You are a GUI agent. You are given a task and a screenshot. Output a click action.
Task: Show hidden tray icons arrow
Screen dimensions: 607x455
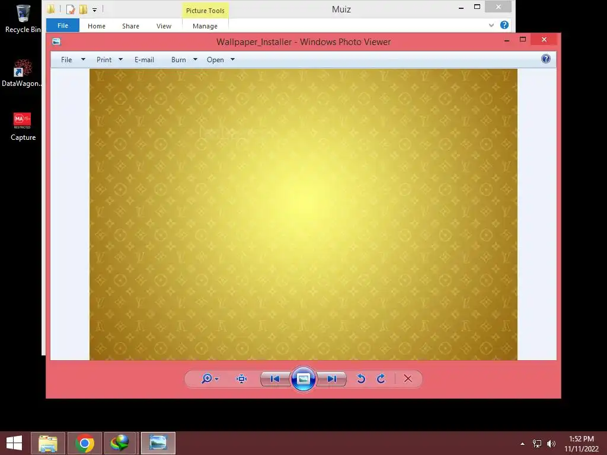point(522,444)
